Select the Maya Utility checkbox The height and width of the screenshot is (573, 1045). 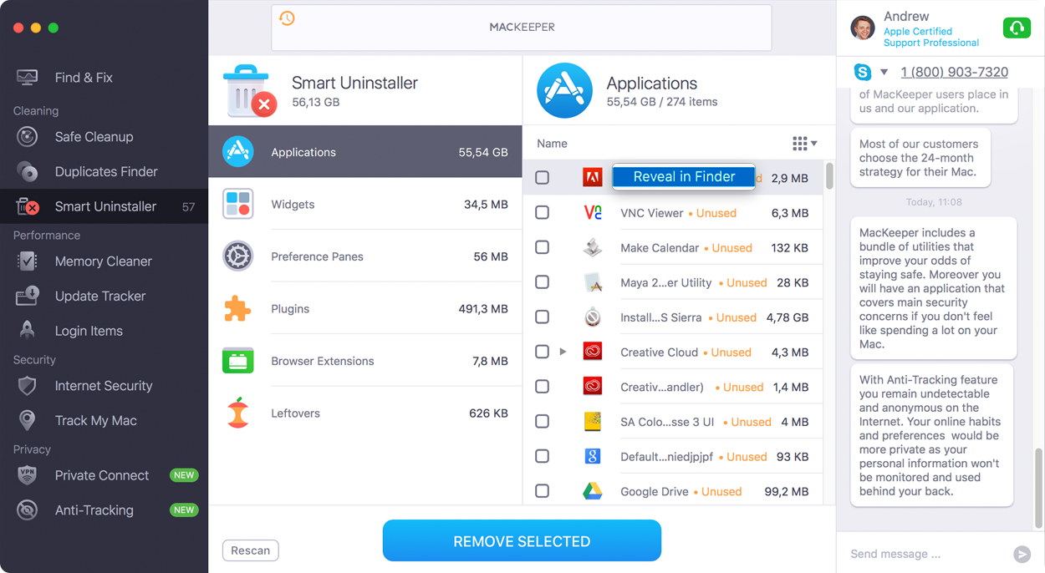point(542,282)
